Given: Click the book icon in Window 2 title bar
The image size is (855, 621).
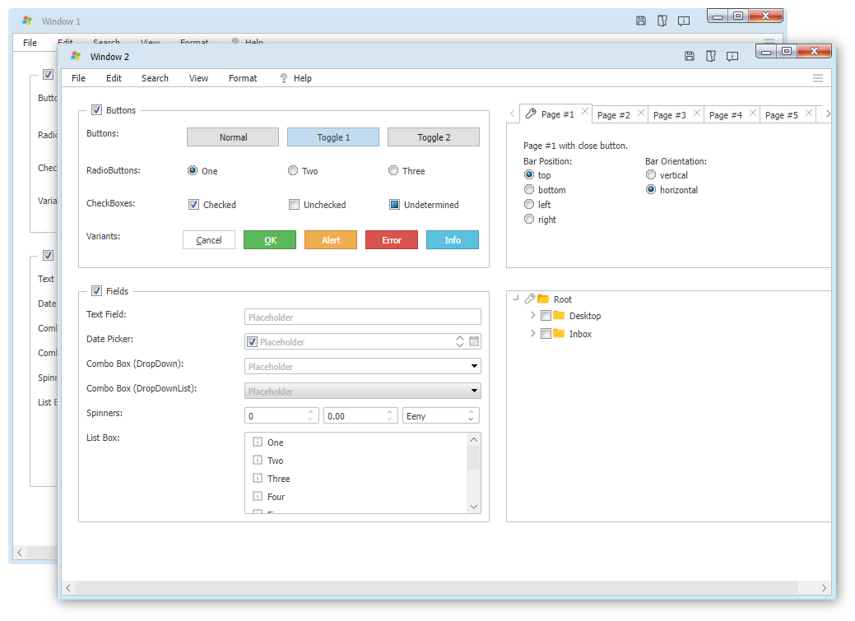Looking at the screenshot, I should click(x=710, y=56).
